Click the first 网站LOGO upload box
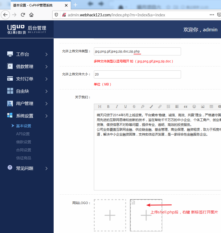 coord(110,215)
